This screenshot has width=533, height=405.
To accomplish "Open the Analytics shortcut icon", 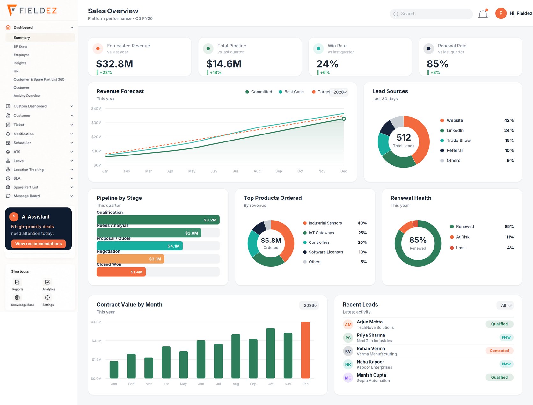I will click(x=47, y=282).
